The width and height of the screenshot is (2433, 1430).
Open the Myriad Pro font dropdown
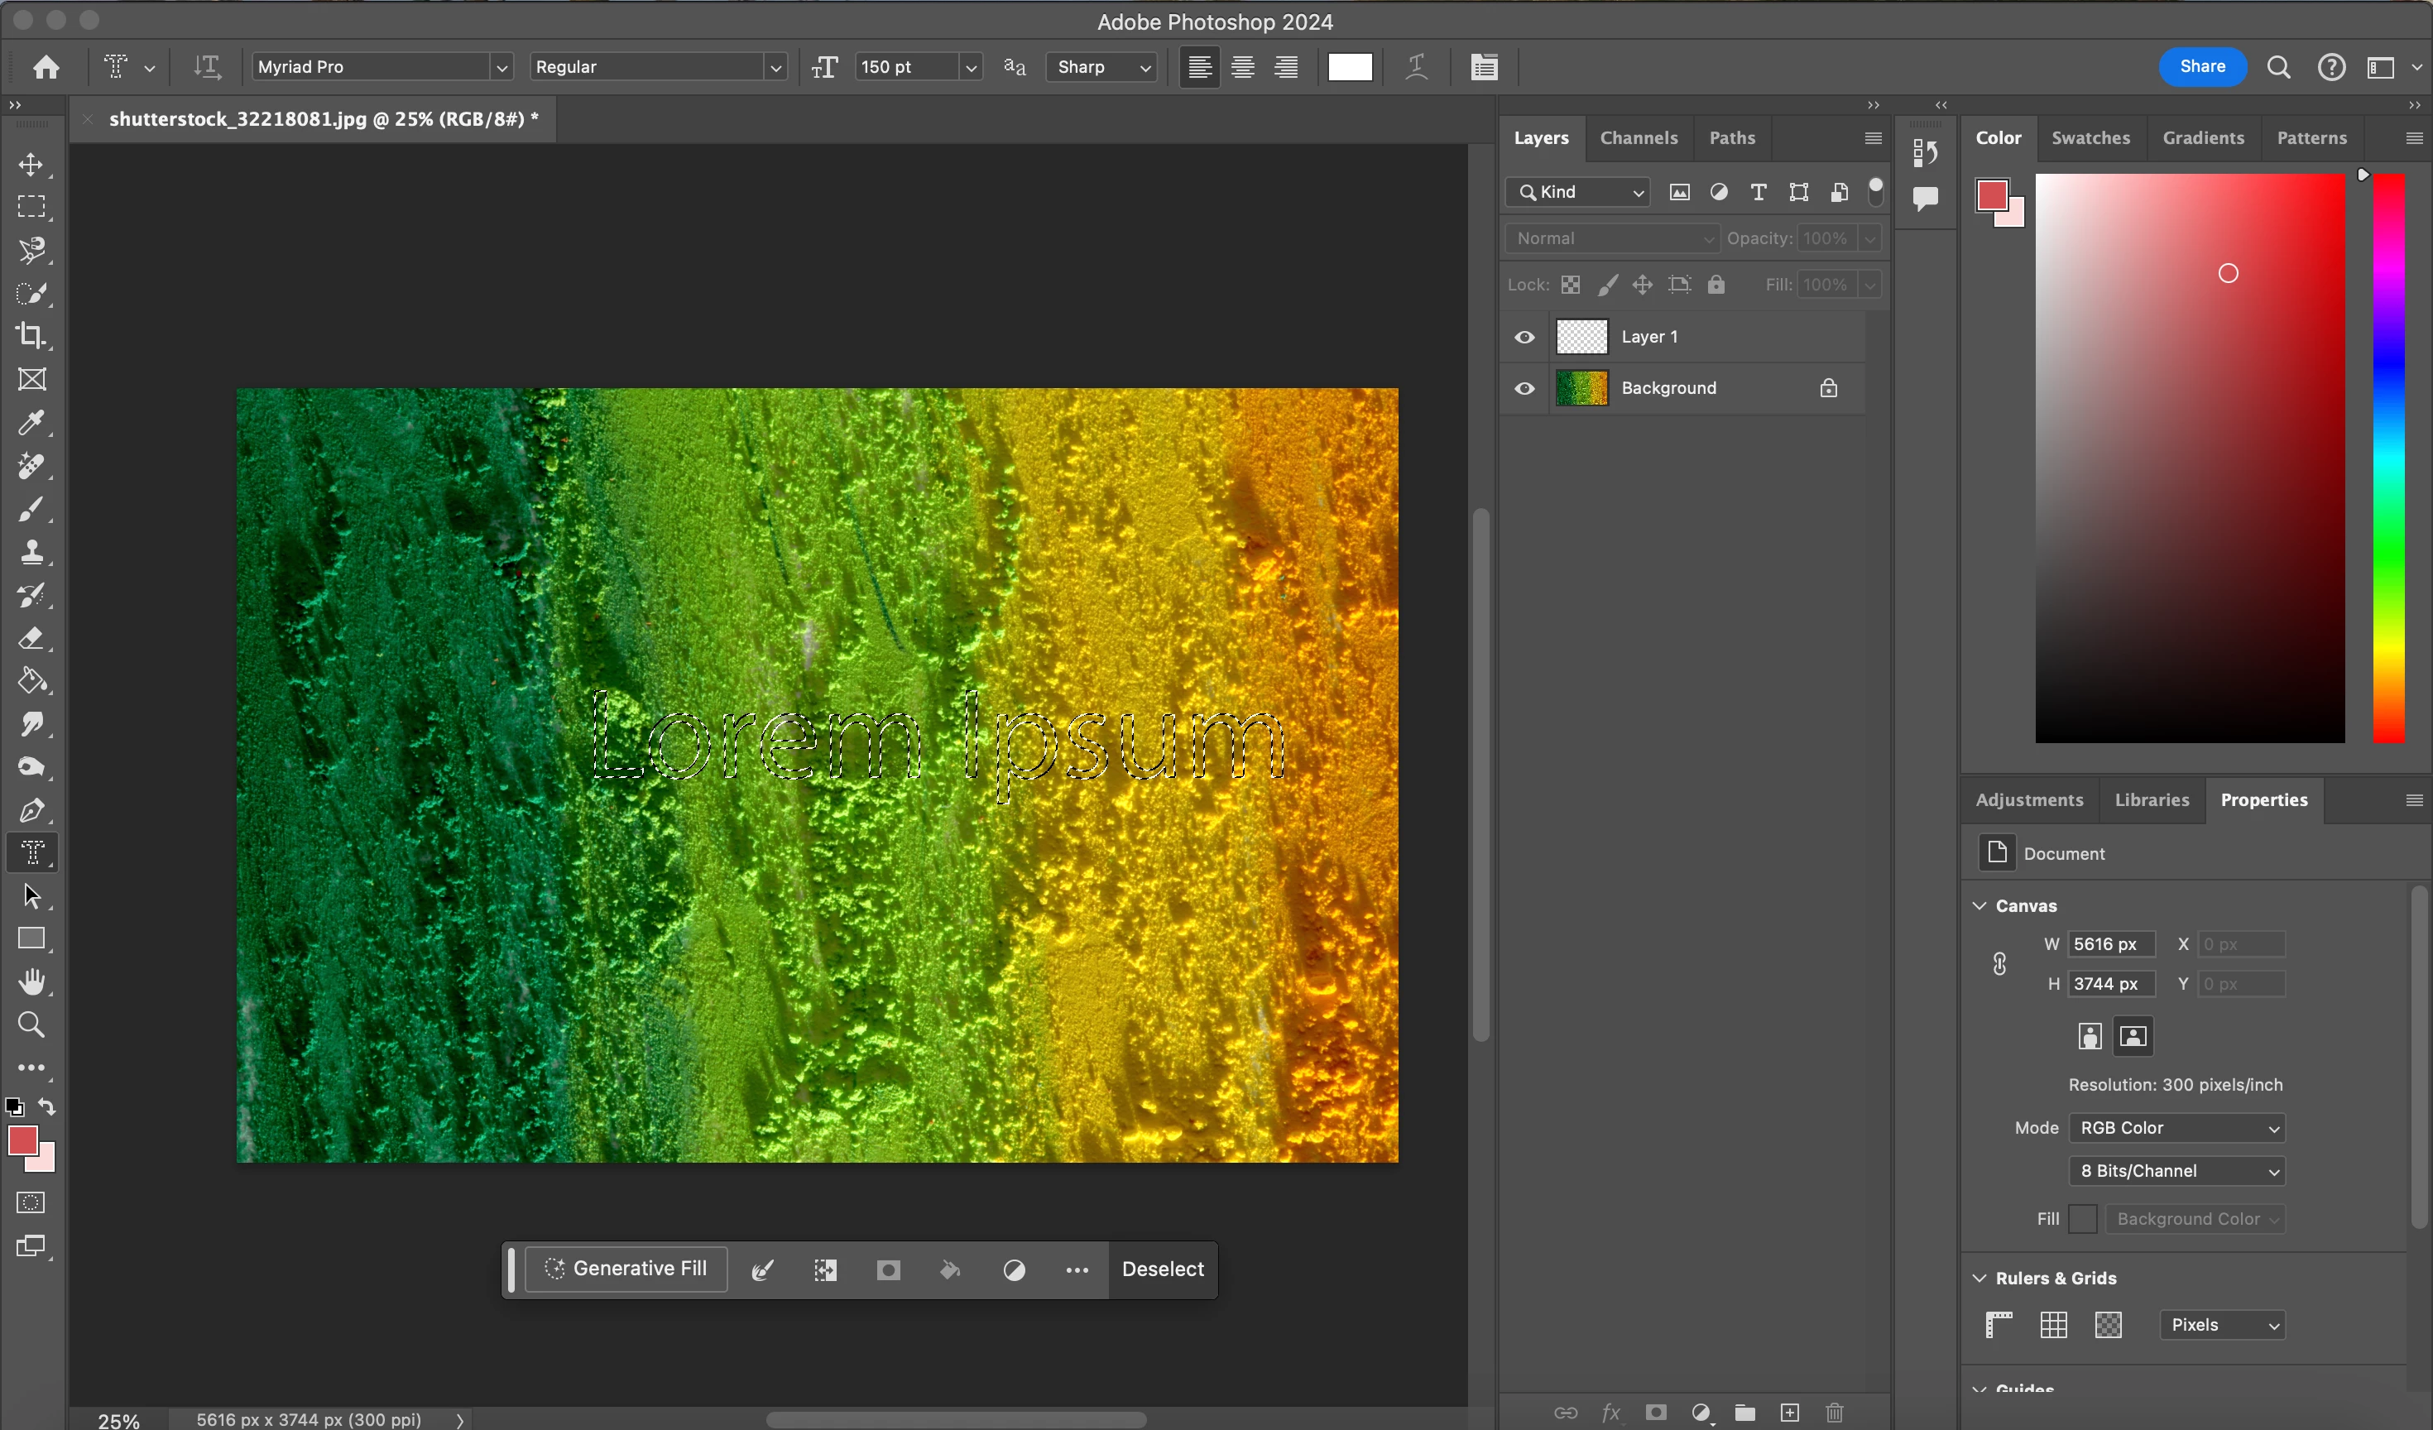(x=501, y=67)
